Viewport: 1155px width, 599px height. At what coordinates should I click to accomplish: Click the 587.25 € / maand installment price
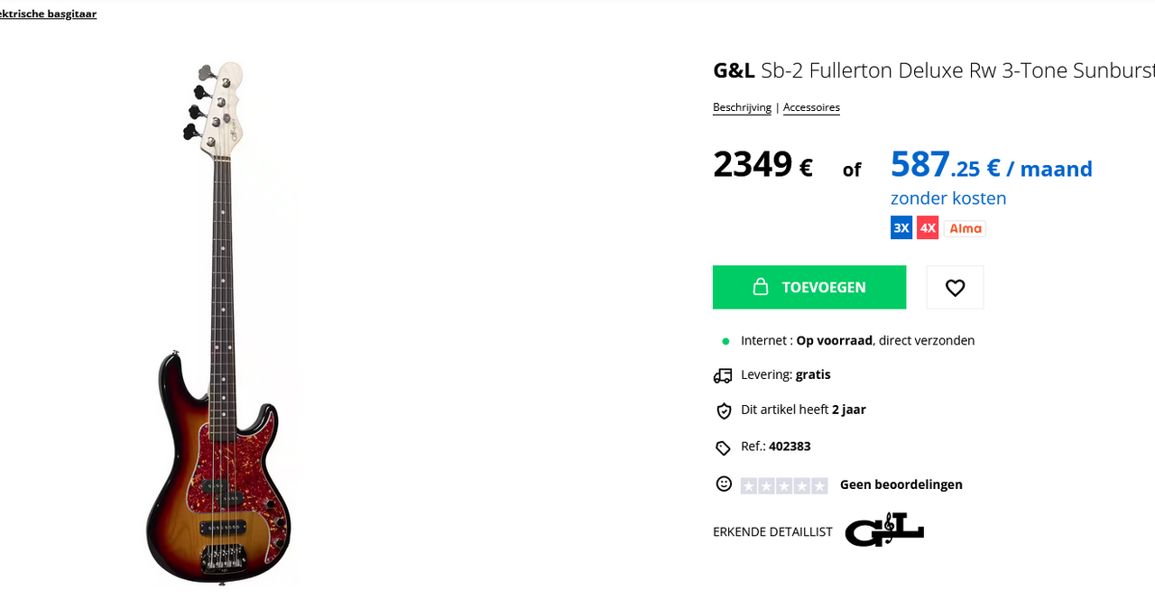coord(992,166)
